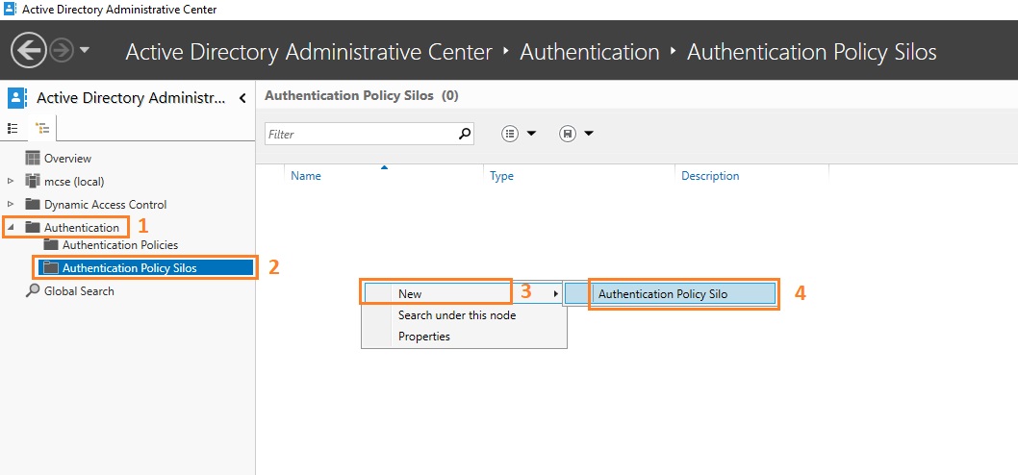Image resolution: width=1018 pixels, height=475 pixels.
Task: Click the Back navigation arrow
Action: pos(29,51)
